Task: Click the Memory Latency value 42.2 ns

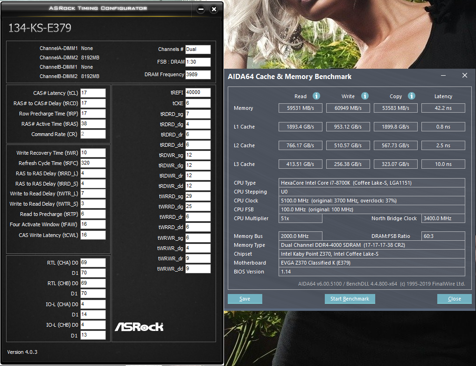Action: (443, 108)
